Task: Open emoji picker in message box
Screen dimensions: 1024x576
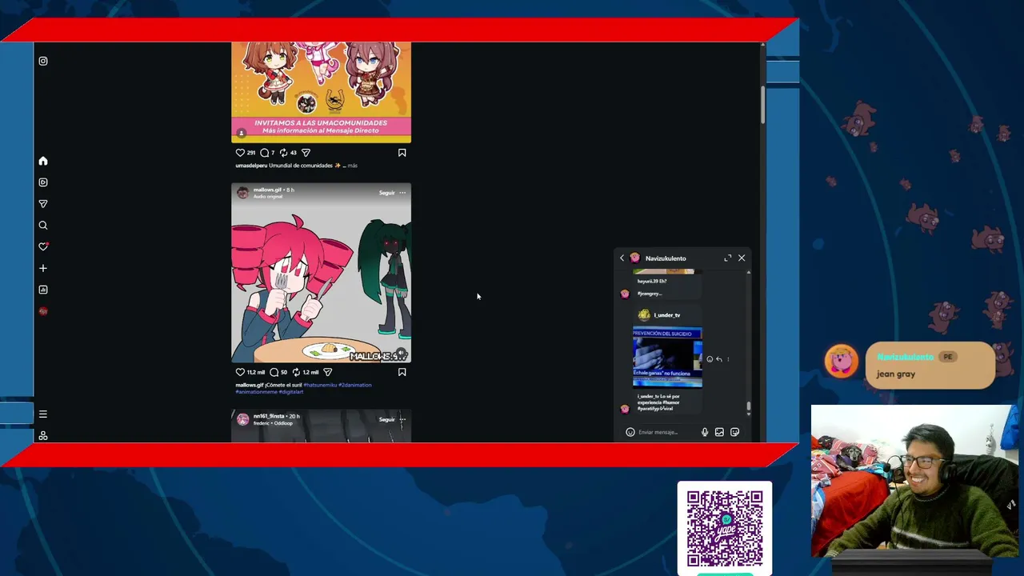Action: click(630, 432)
